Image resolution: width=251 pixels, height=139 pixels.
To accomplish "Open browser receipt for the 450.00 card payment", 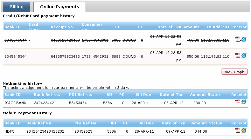I will 244,39.
